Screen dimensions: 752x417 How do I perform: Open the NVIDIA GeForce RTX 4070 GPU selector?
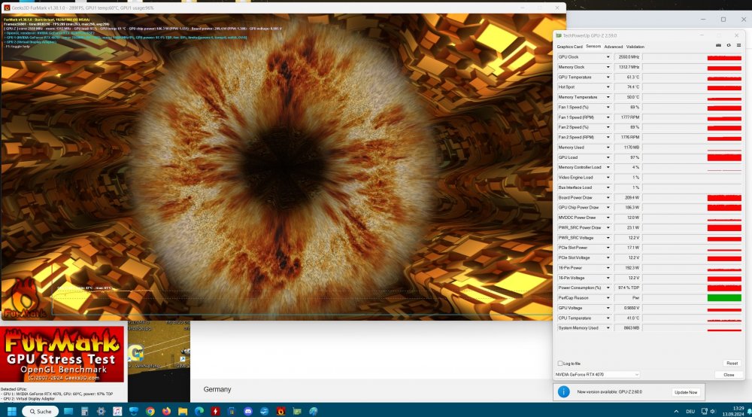click(597, 374)
